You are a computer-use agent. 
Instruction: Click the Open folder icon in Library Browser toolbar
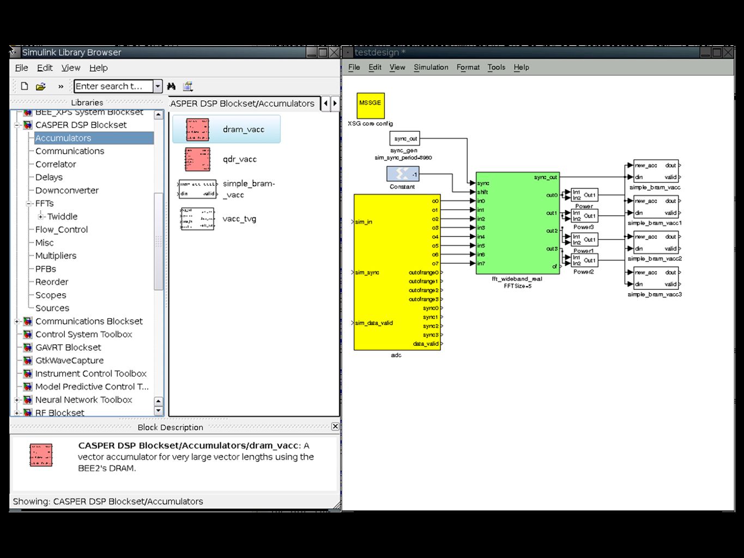(40, 86)
